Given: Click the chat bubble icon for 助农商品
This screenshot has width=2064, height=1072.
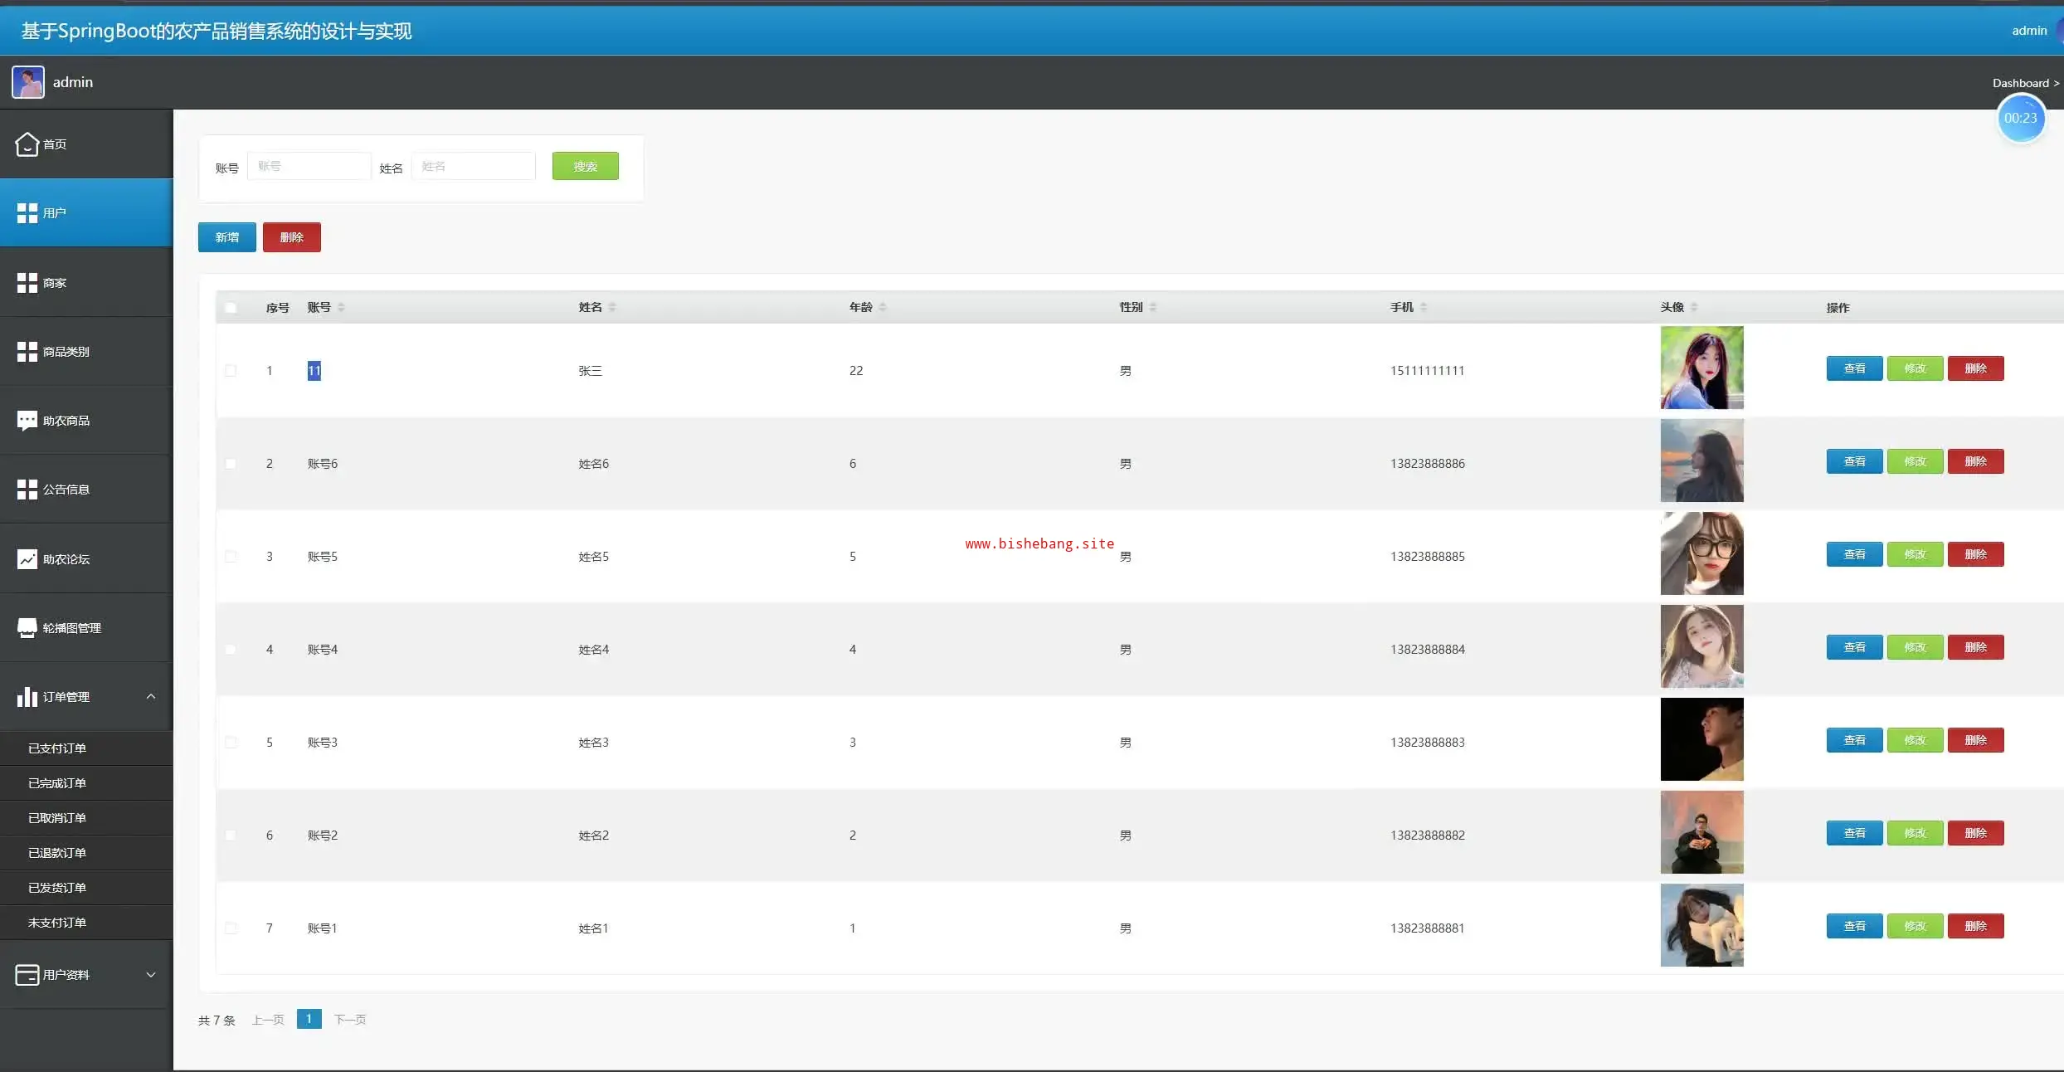Looking at the screenshot, I should [27, 421].
